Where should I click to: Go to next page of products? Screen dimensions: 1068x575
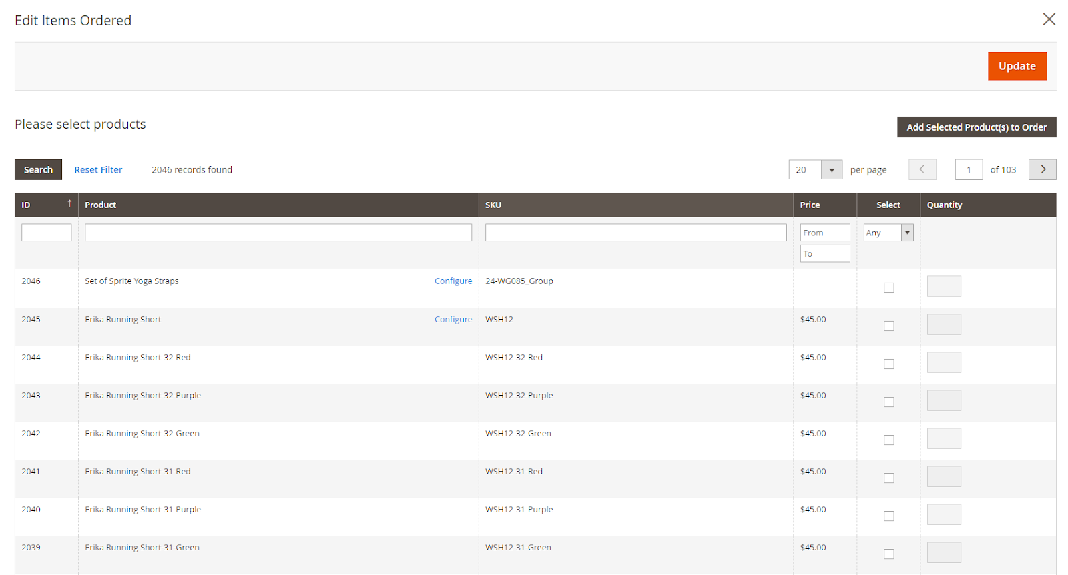coord(1042,169)
